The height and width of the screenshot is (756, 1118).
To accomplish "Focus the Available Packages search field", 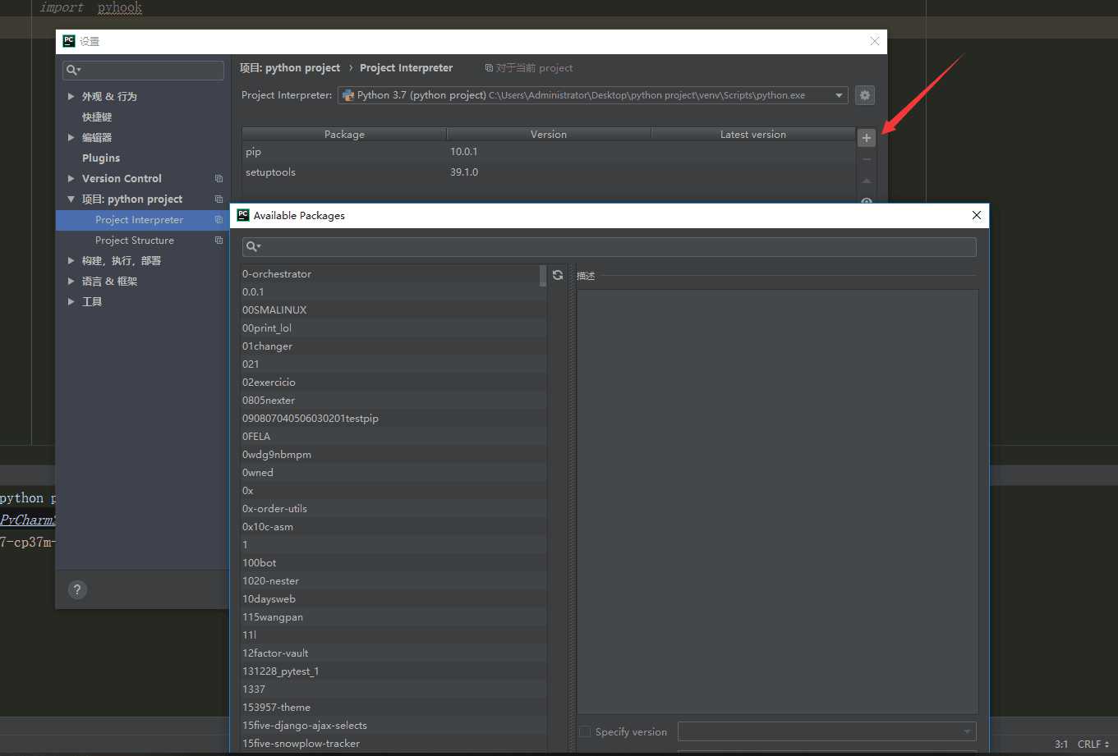I will click(x=610, y=247).
